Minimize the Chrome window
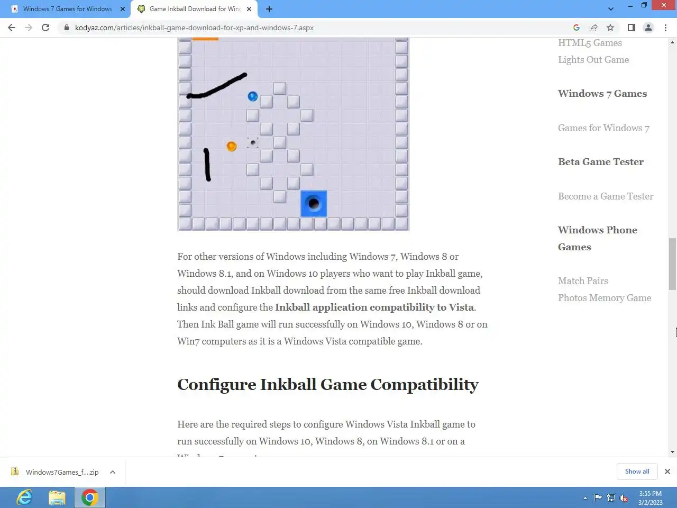Screen dimensions: 677x508 pos(630,5)
